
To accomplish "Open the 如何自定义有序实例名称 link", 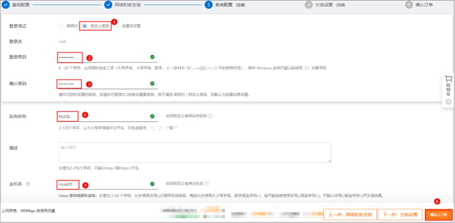I will [186, 115].
